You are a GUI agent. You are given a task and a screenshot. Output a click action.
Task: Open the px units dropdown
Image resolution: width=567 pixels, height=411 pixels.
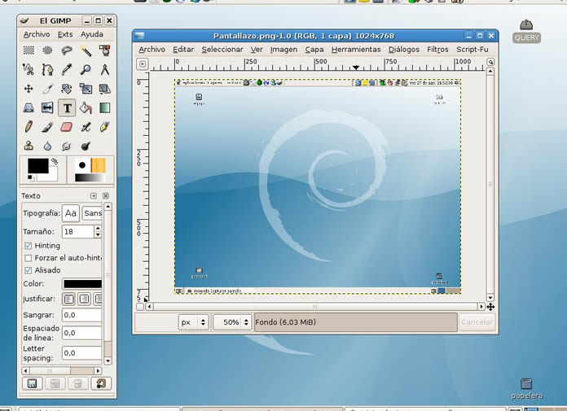tap(193, 322)
